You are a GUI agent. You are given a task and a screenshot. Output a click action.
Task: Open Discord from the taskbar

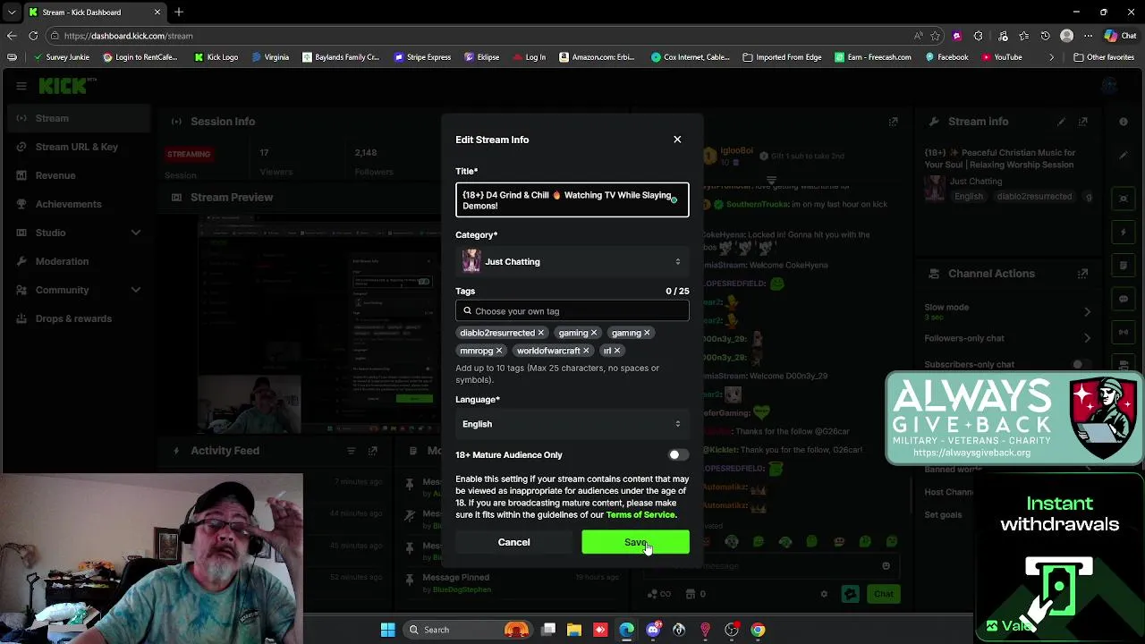tap(653, 630)
